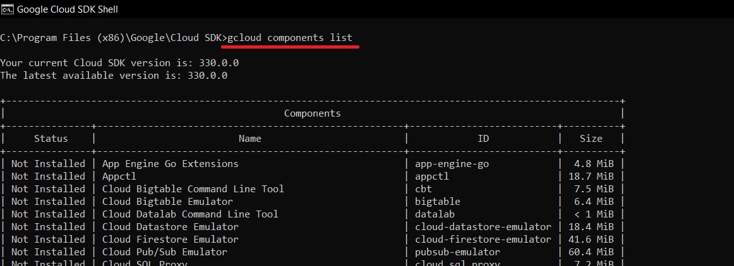The image size is (734, 266).
Task: Click the 'cloud-datastore-emulator' ID cell
Action: point(484,227)
